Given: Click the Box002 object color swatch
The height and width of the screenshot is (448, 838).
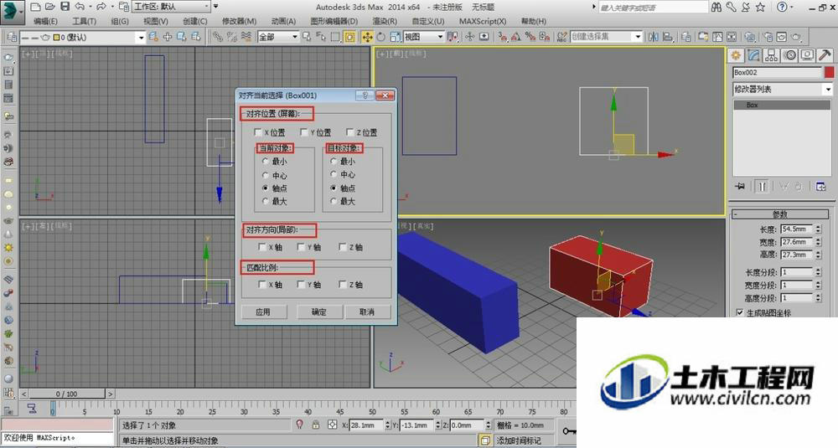Looking at the screenshot, I should click(829, 73).
